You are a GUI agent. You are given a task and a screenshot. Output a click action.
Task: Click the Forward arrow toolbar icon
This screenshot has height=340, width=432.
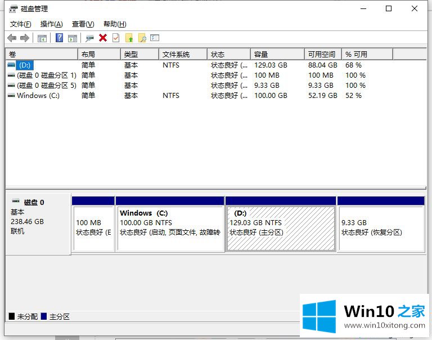tap(24, 38)
